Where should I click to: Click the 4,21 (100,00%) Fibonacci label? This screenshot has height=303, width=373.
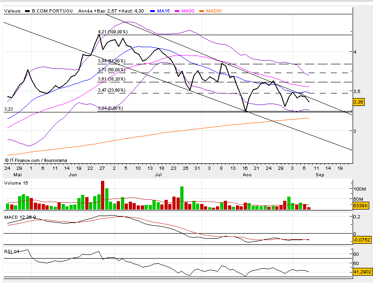point(113,32)
